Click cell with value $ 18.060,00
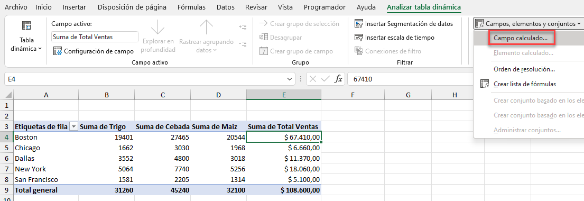This screenshot has width=584, height=201. click(x=284, y=169)
